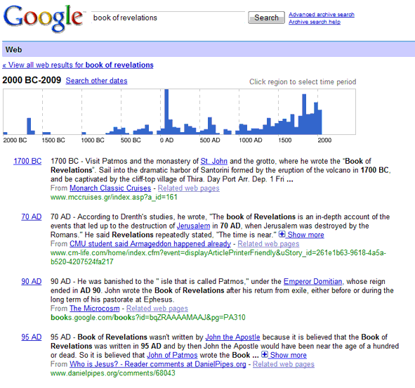Screen dimensions: 415x388
Task: Follow the Jerusalem link in 70 AD result
Action: tap(193, 226)
